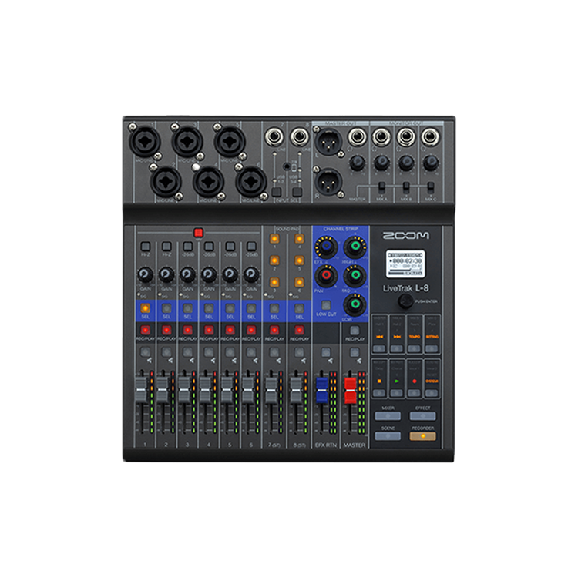Select channel 1 with its lit SEL button
578x578 pixels.
click(145, 307)
